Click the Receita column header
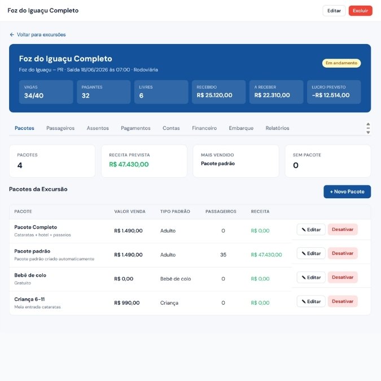Image resolution: width=381 pixels, height=381 pixels. [x=260, y=212]
